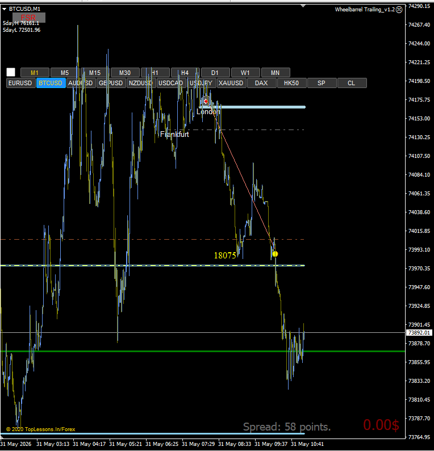This screenshot has width=434, height=451.
Task: Open the EURUSD symbol chart
Action: (20, 83)
